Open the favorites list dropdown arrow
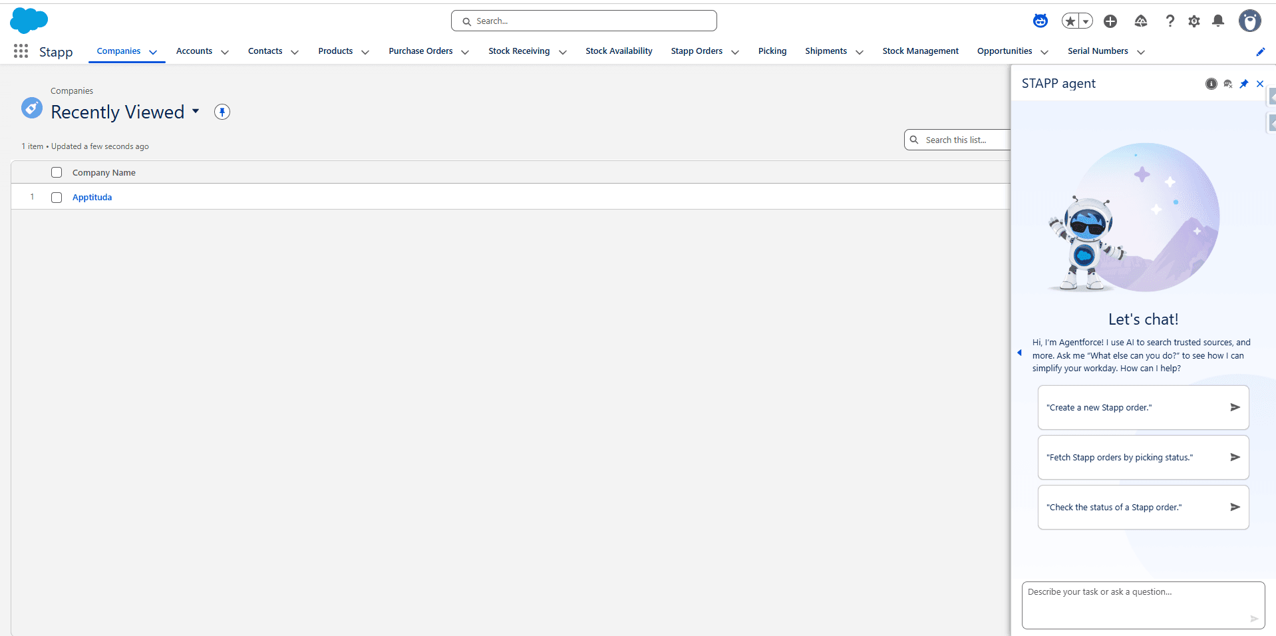 tap(1086, 21)
